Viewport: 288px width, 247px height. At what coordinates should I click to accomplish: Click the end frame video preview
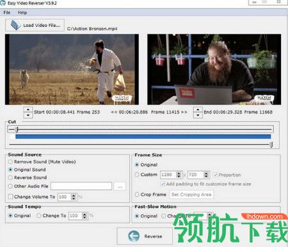[214, 69]
